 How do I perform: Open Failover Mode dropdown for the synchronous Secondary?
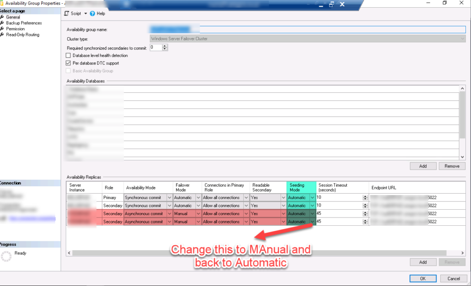198,206
